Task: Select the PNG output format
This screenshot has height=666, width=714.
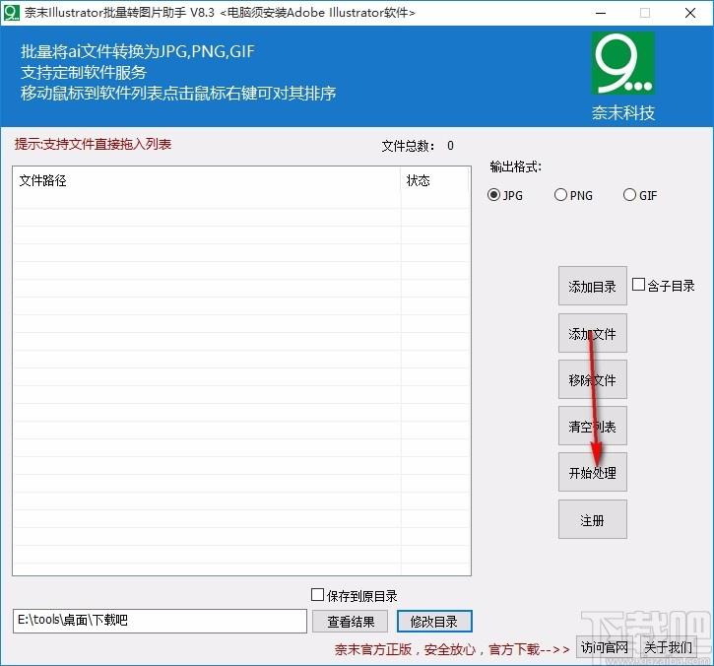Action: coord(573,195)
